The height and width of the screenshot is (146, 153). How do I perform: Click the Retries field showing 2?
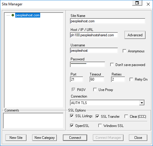click(118, 79)
